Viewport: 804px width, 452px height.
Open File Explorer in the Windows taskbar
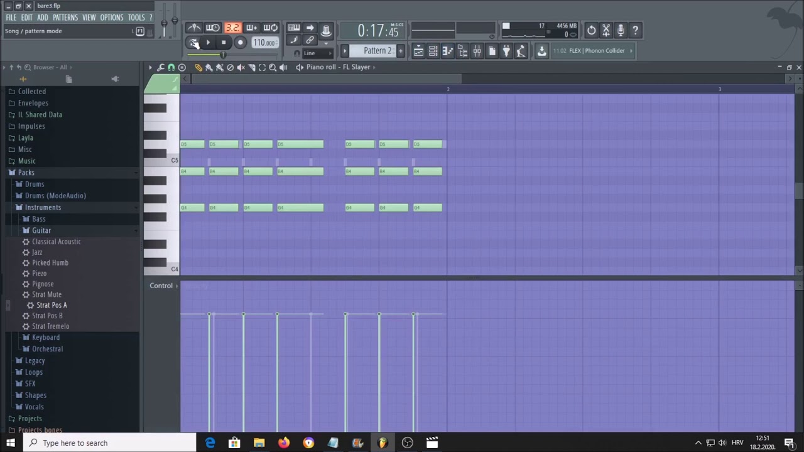259,443
